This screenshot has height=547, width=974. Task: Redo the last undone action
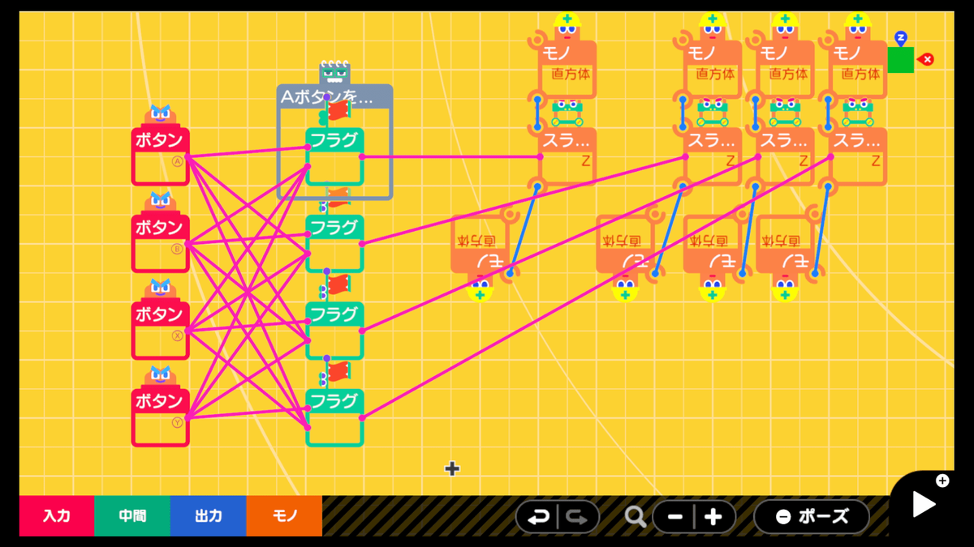(x=577, y=517)
